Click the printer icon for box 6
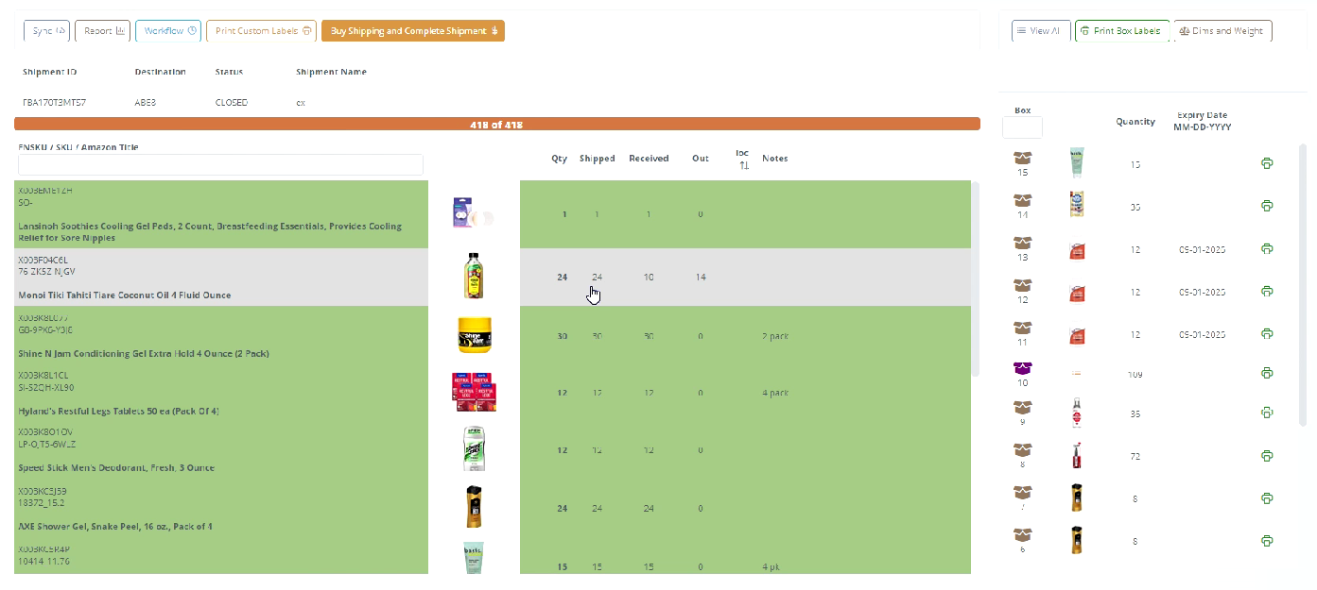The height and width of the screenshot is (590, 1317). [1267, 541]
